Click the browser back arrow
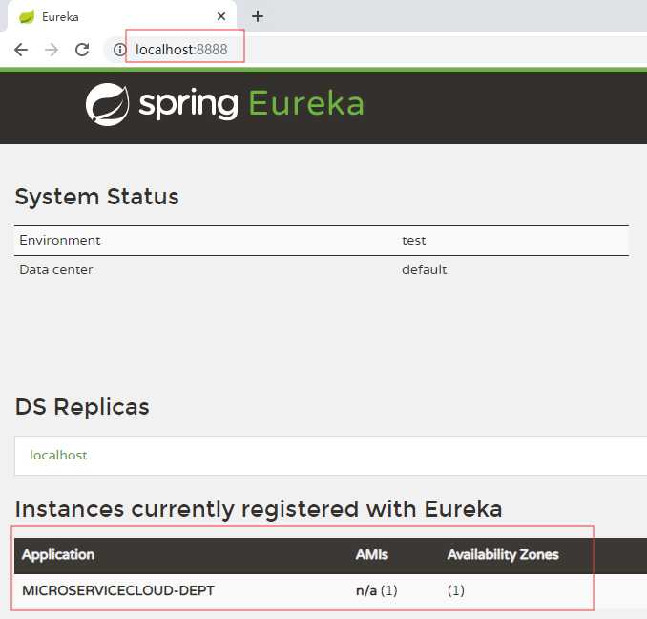The height and width of the screenshot is (619, 647). tap(21, 50)
